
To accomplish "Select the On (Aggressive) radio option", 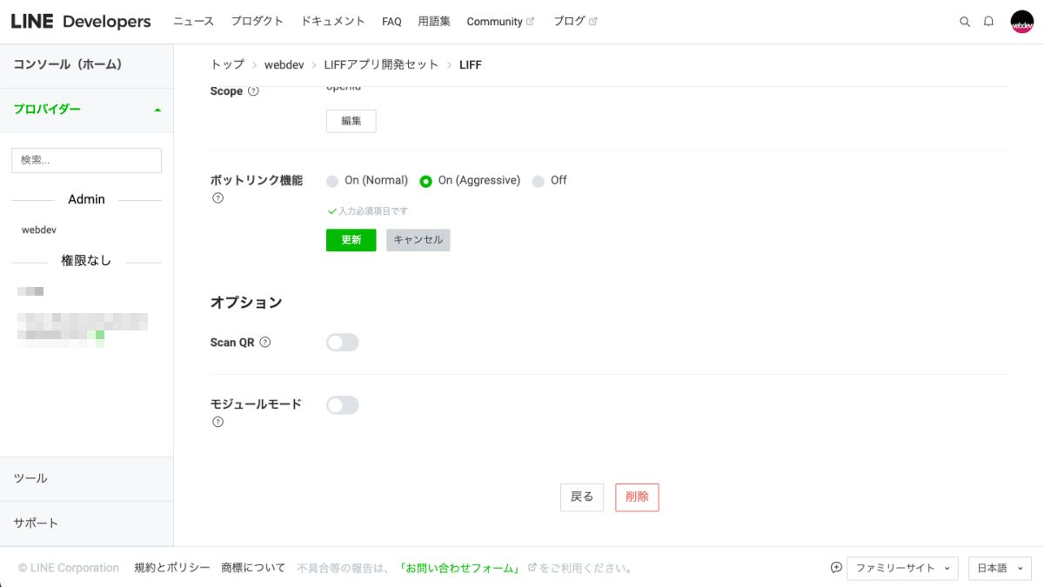I will [426, 181].
